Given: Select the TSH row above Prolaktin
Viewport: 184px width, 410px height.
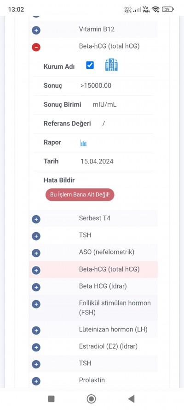Looking at the screenshot, I should [x=93, y=363].
